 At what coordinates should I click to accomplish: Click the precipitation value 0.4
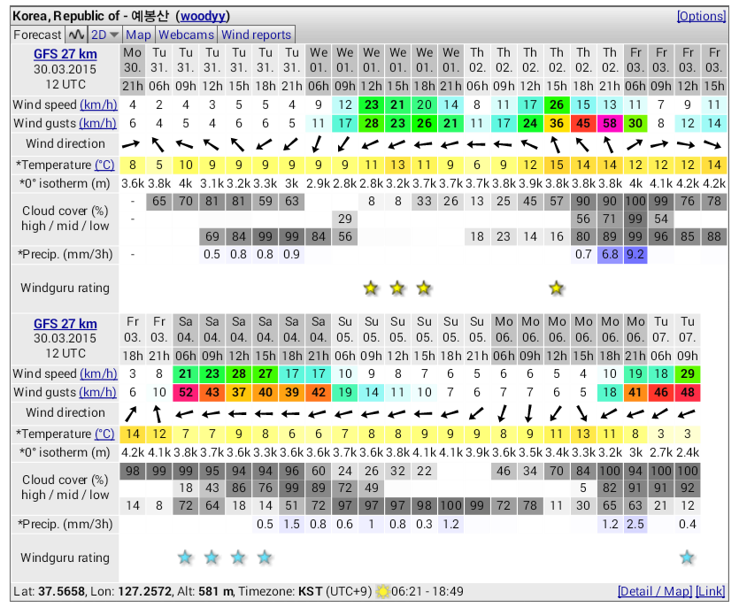(x=687, y=524)
